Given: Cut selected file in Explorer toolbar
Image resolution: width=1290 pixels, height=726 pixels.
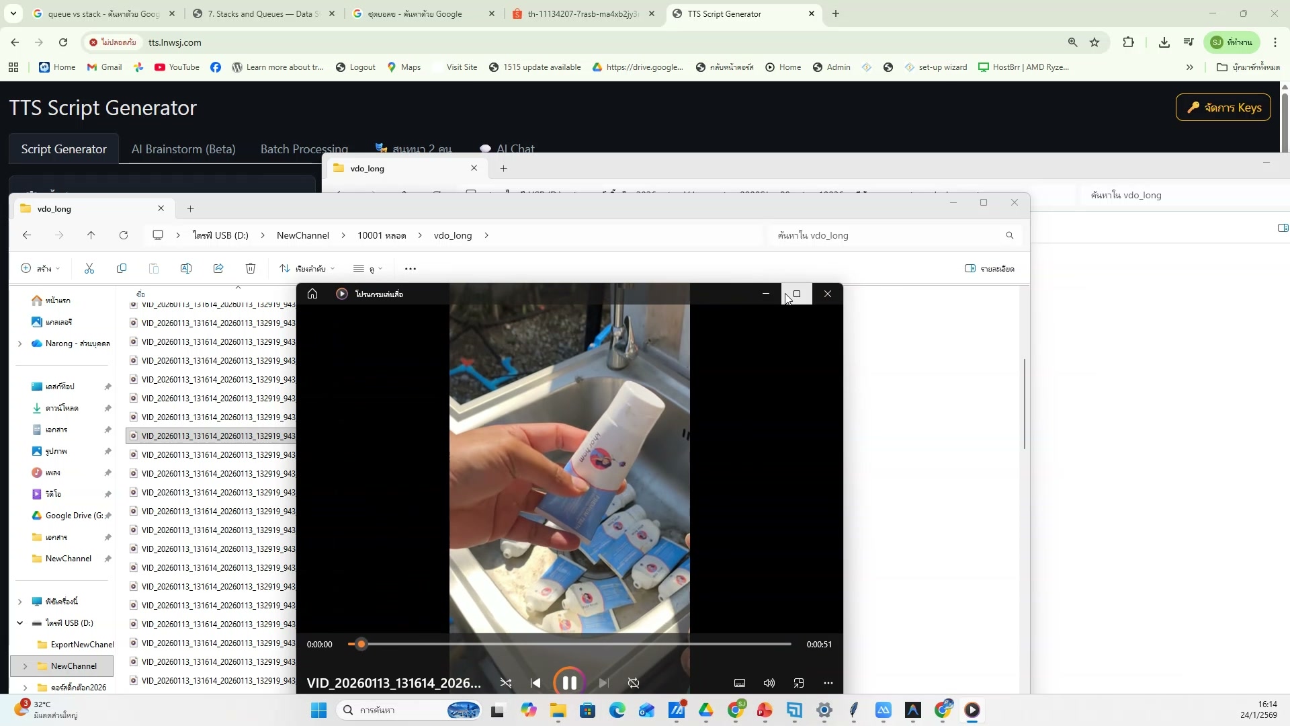Looking at the screenshot, I should 89,268.
